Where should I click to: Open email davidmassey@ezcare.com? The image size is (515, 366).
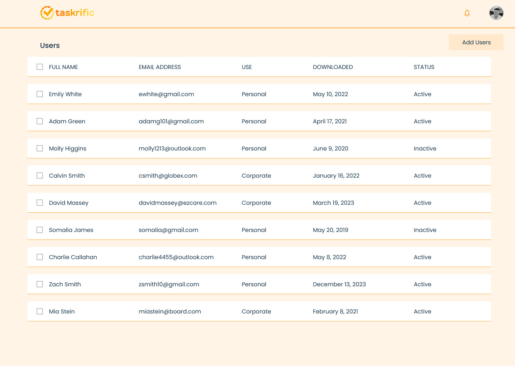(x=178, y=203)
